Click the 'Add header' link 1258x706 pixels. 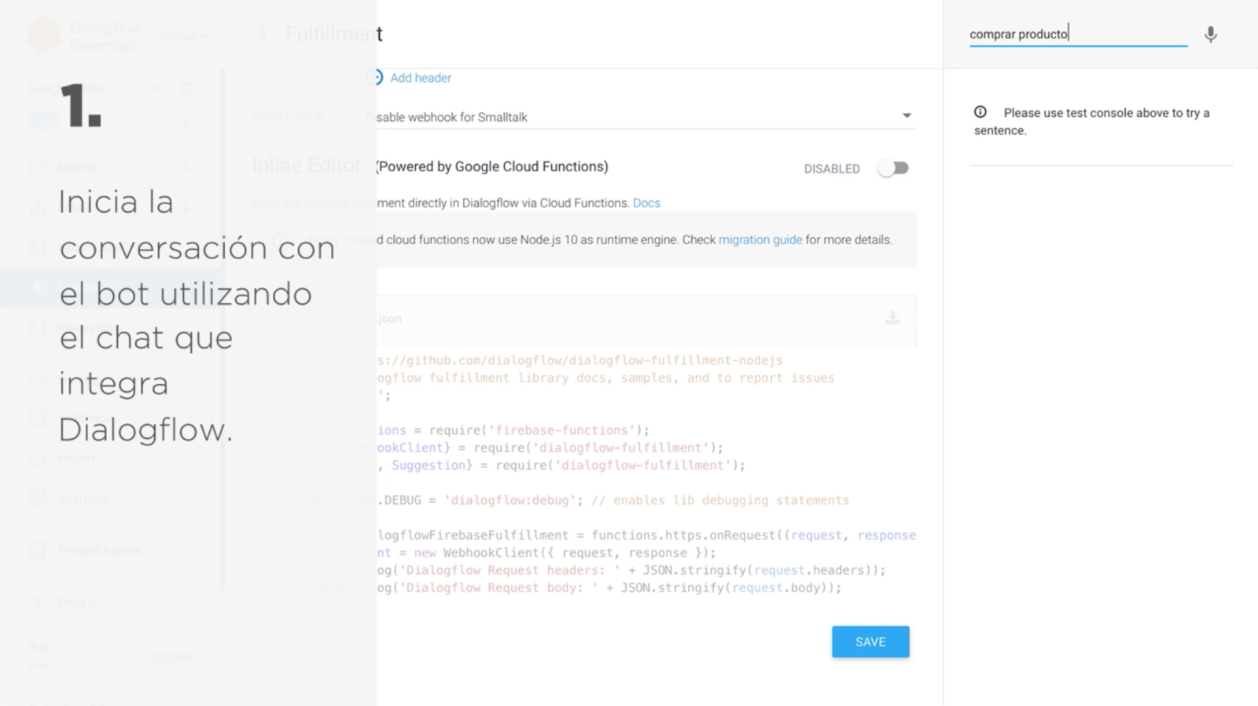coord(421,78)
